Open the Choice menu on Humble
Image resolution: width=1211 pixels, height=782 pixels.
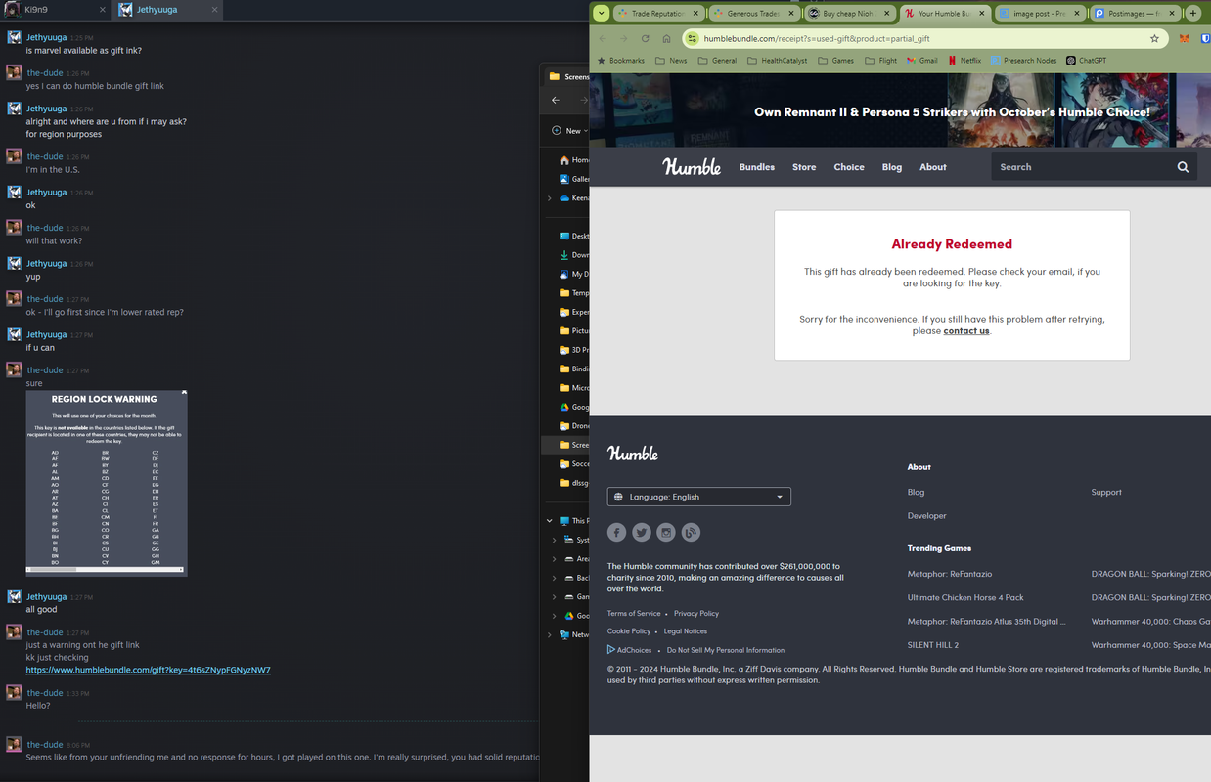point(849,167)
